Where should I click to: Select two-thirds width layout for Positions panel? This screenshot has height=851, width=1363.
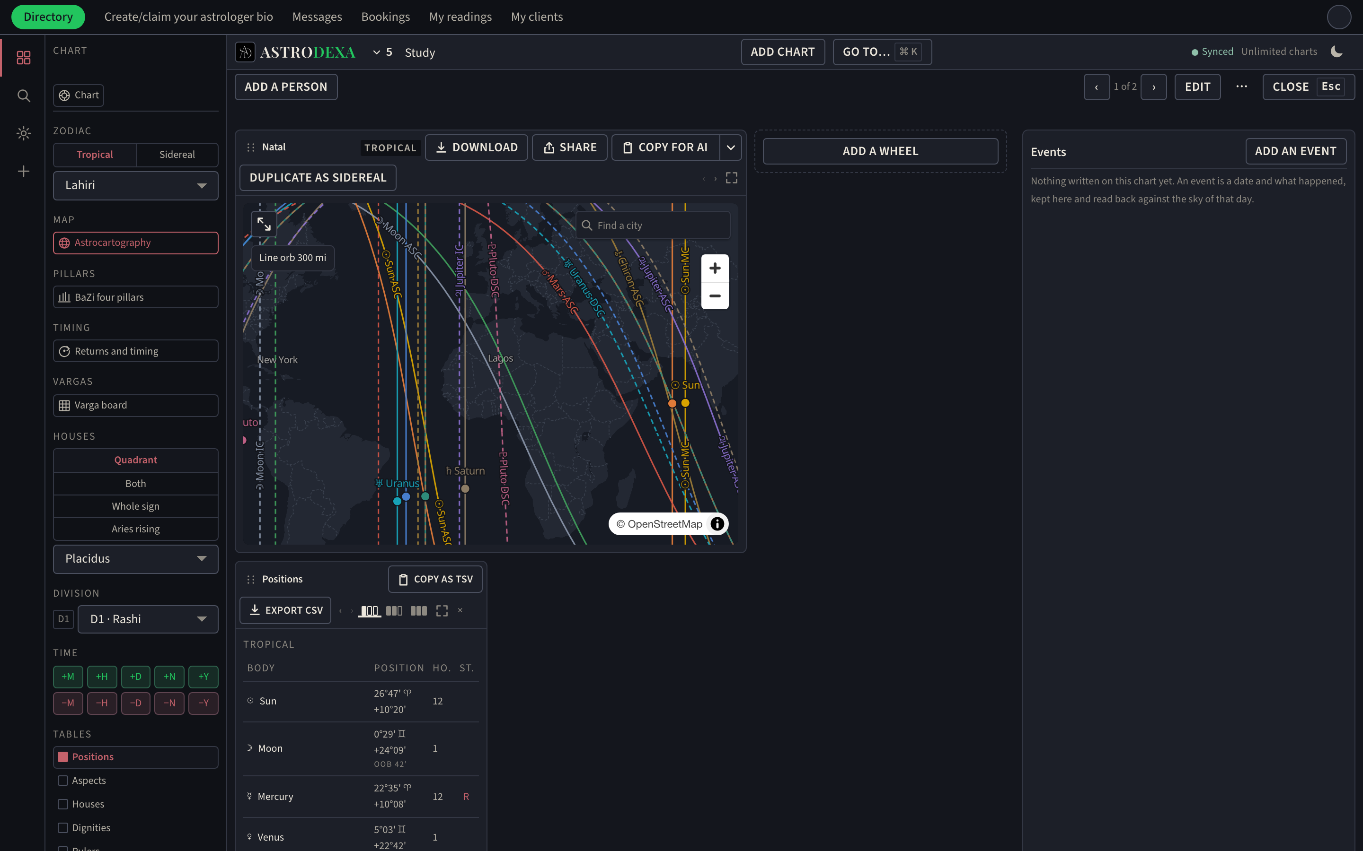coord(394,611)
